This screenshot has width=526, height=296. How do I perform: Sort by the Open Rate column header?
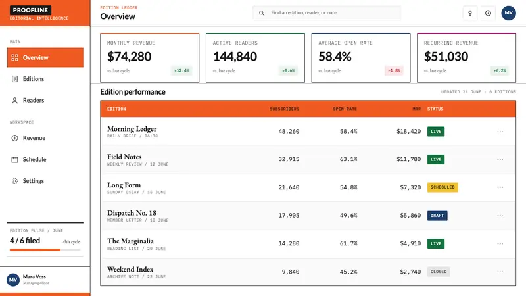coord(345,109)
